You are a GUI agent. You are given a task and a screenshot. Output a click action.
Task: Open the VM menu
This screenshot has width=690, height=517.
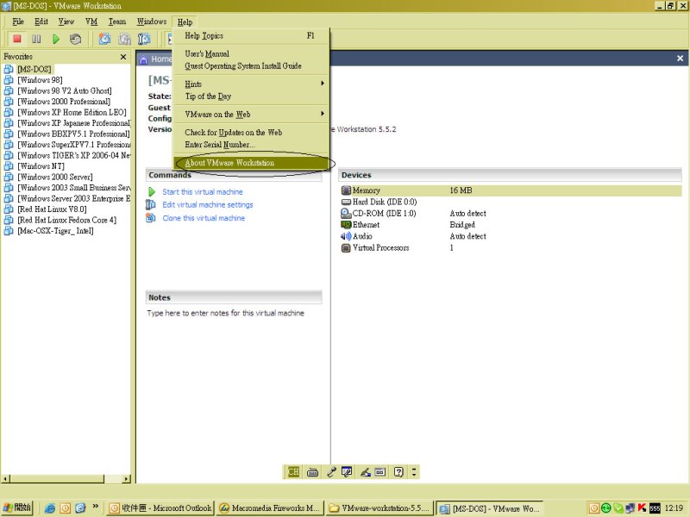(x=91, y=22)
